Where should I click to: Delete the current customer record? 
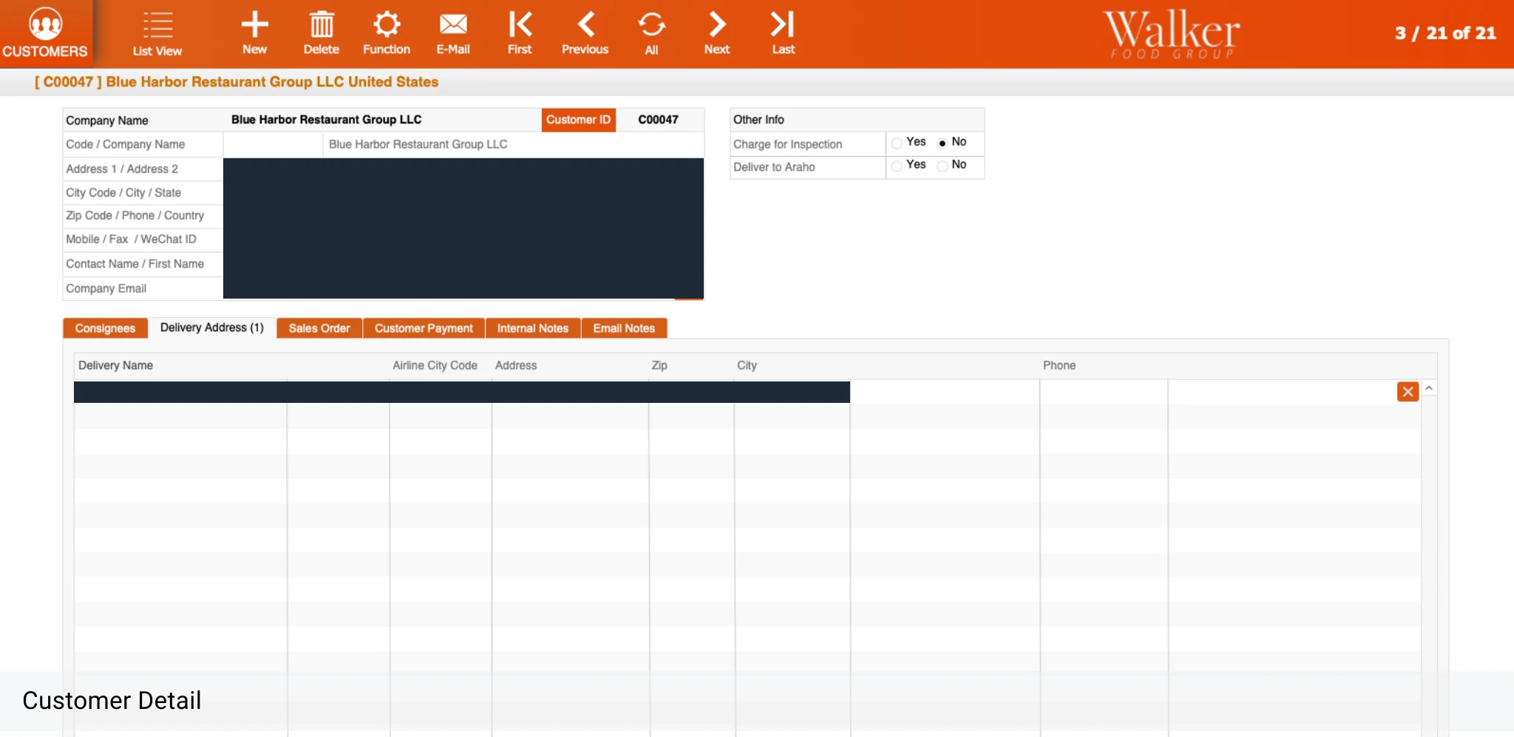321,33
